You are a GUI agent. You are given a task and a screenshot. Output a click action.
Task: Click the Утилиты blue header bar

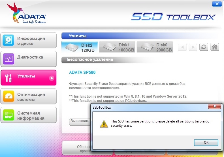[x=139, y=36]
